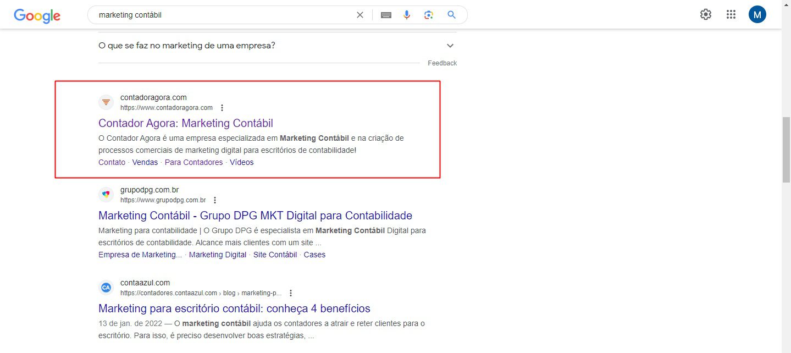This screenshot has width=791, height=353.
Task: Follow the Contato sitelink
Action: [112, 162]
